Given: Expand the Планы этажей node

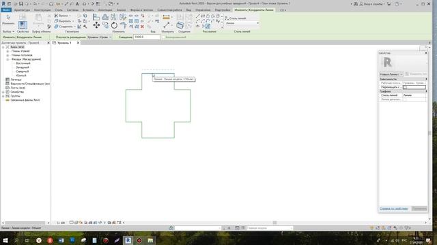Looking at the screenshot, I should coord(8,51).
